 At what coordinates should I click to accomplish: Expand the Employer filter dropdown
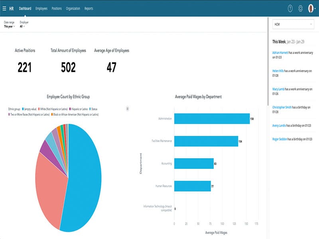pos(22,26)
